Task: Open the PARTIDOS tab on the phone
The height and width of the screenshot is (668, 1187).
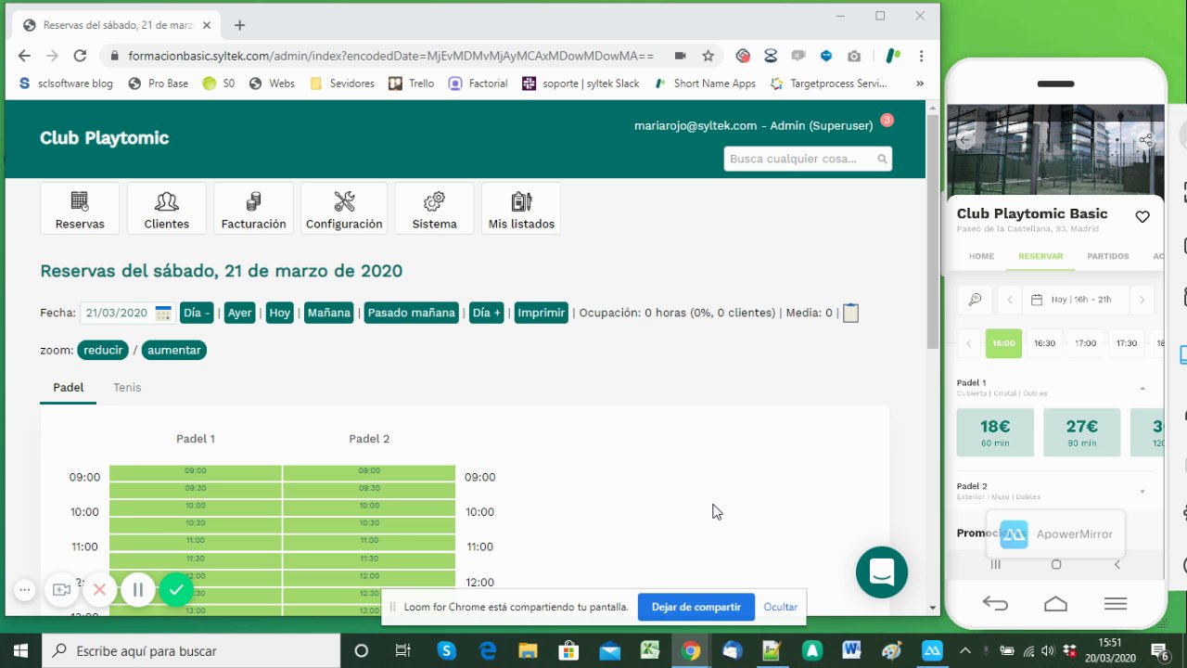Action: pos(1108,256)
